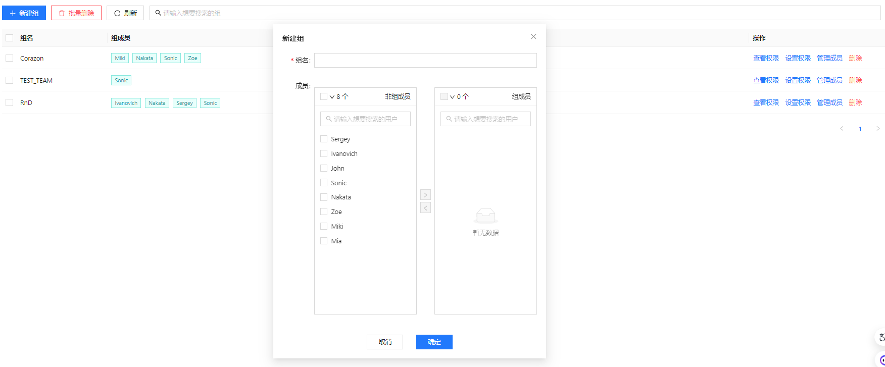Click 确定 to confirm new group
The width and height of the screenshot is (885, 367).
coord(434,342)
